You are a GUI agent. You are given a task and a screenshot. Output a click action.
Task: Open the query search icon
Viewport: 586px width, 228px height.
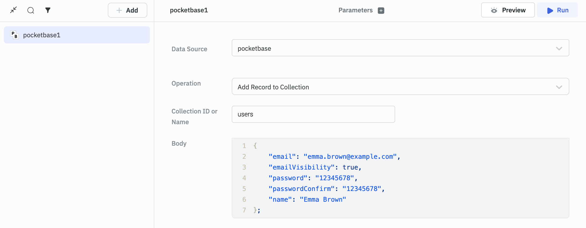pos(31,10)
